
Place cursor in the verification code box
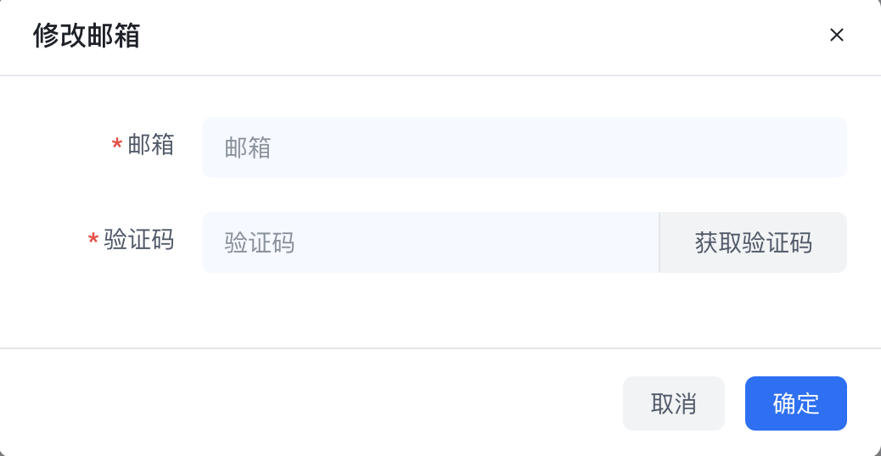[429, 242]
